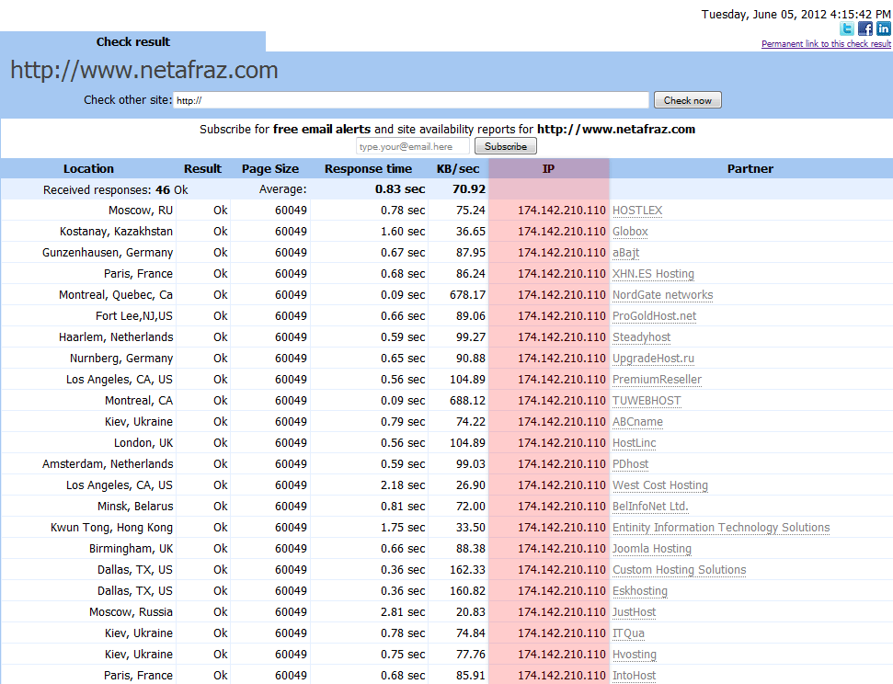Open the HostLinc partner link
893x684 pixels.
tap(634, 443)
